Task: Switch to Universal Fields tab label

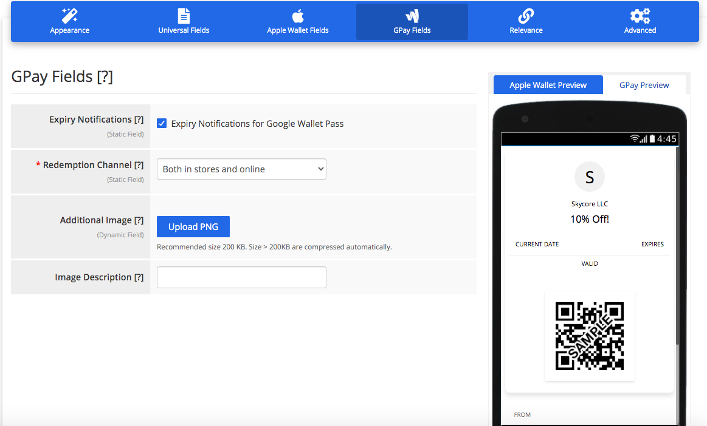Action: 184,30
